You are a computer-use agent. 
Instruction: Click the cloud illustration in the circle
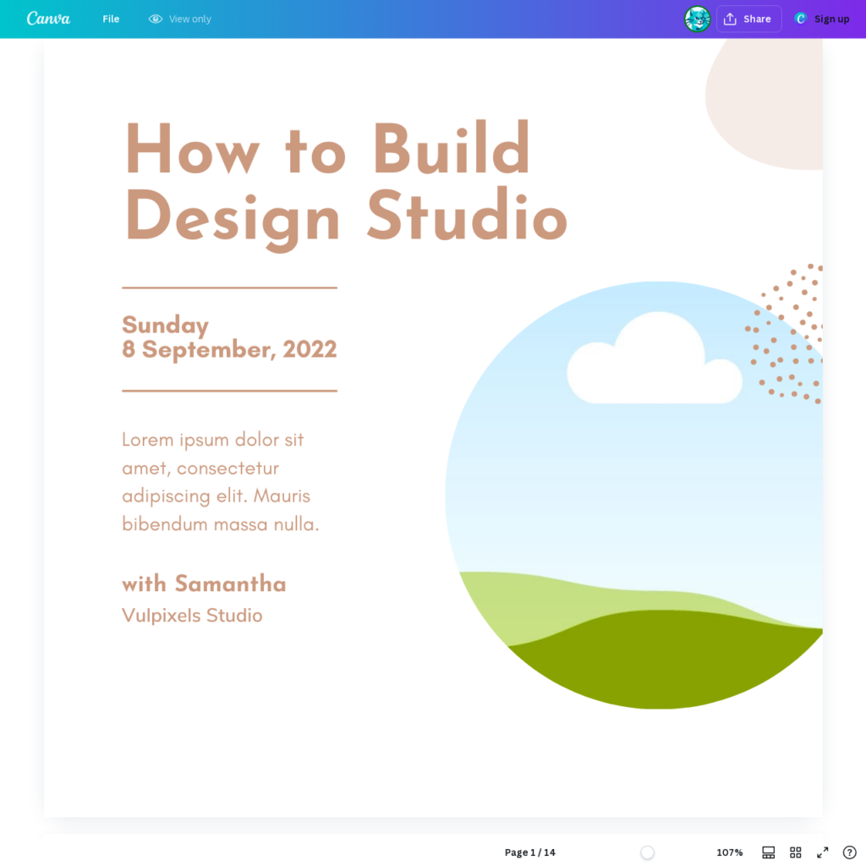655,359
